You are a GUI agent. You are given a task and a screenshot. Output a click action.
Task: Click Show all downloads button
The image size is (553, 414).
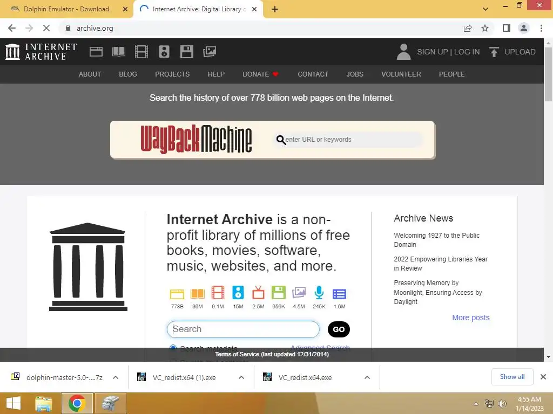(512, 377)
